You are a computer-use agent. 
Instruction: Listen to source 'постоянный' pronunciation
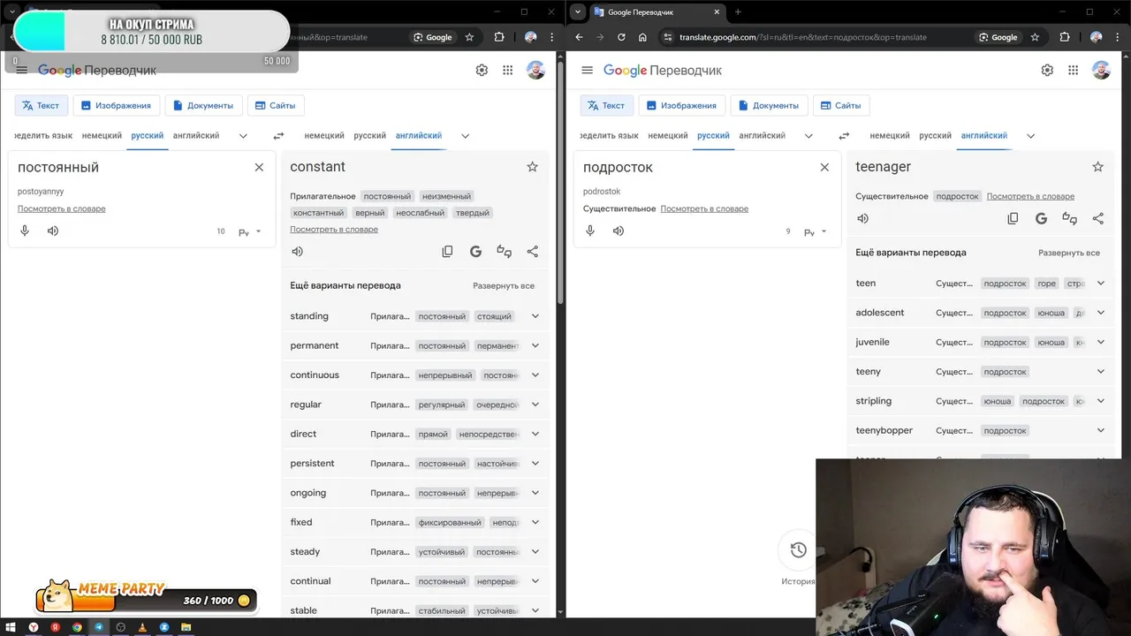[x=53, y=231]
